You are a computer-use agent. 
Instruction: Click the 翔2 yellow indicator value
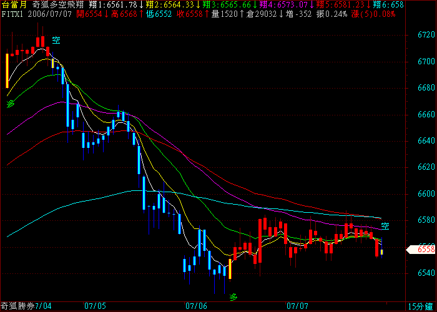[x=172, y=4]
